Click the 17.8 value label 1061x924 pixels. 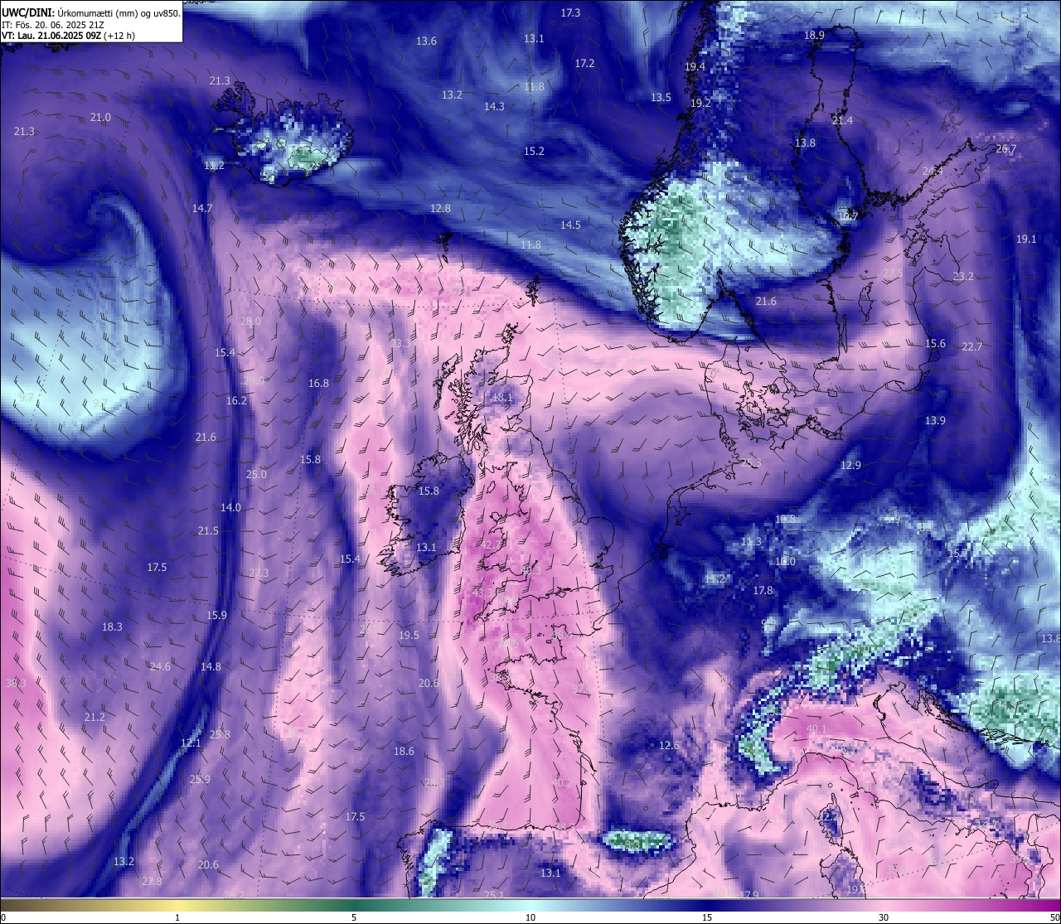click(763, 591)
